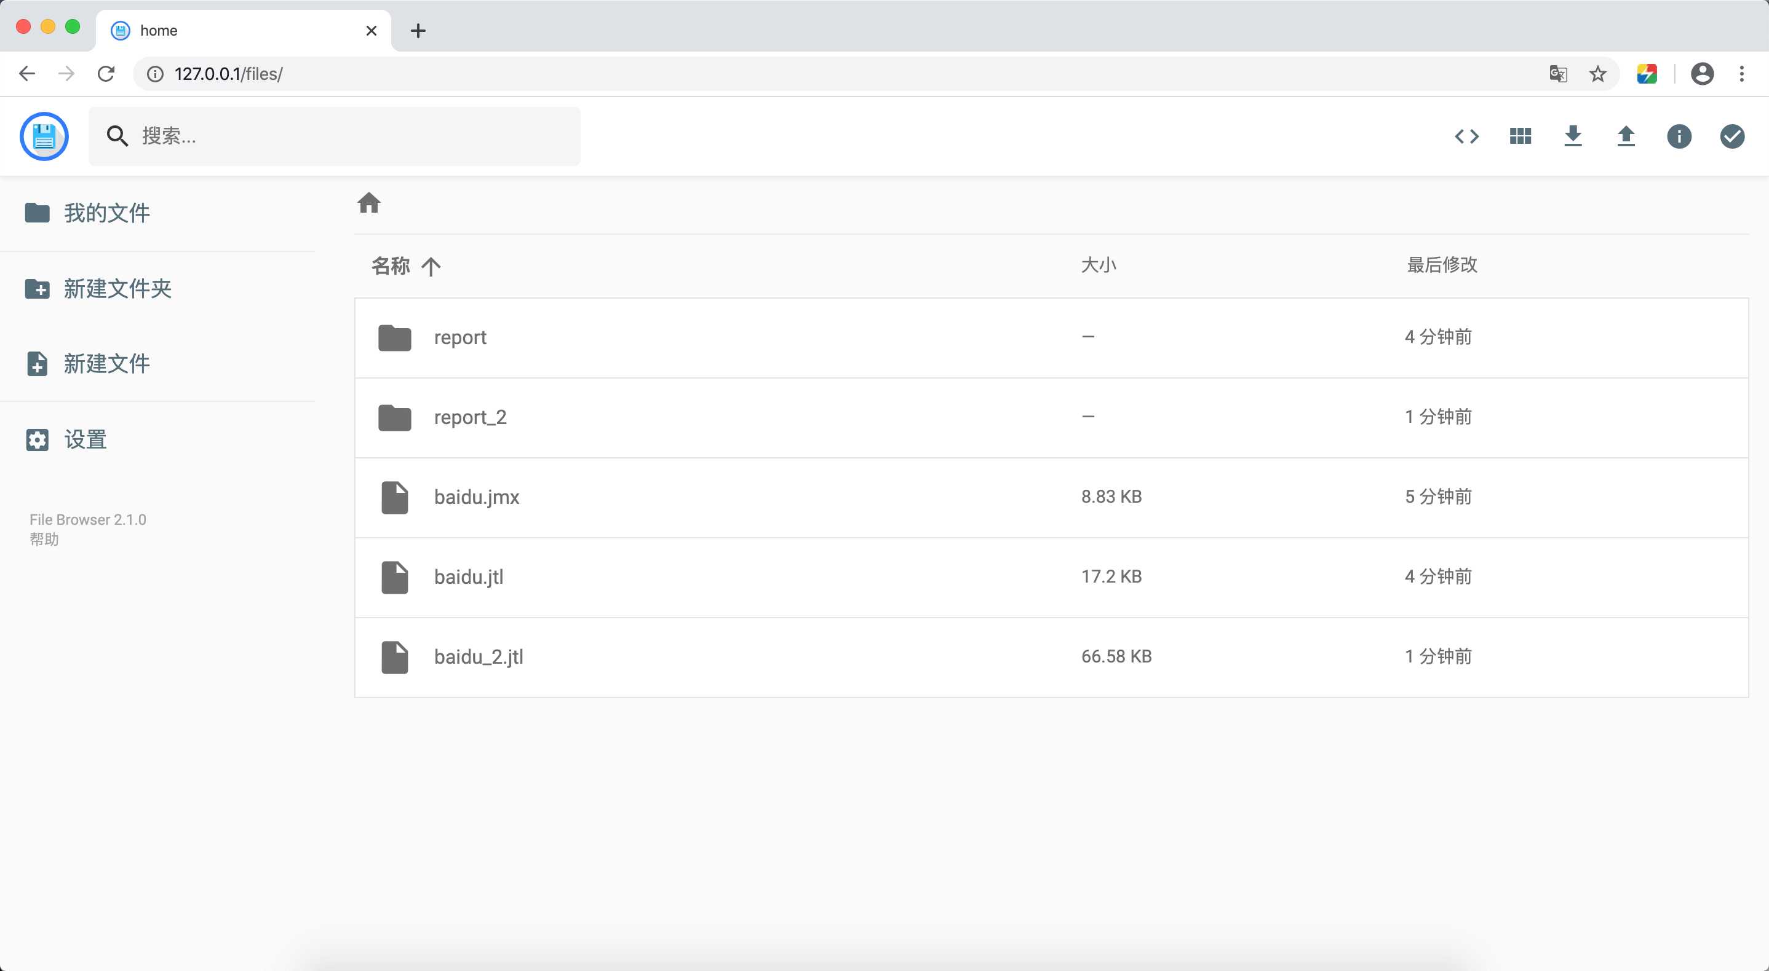Open the info panel icon
The image size is (1769, 971).
[x=1679, y=136]
